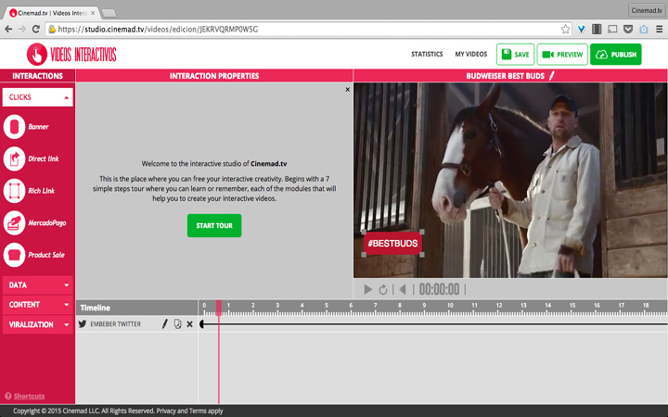The image size is (668, 417).
Task: Jump to second 10 on timeline ruler
Action: pyautogui.click(x=450, y=306)
